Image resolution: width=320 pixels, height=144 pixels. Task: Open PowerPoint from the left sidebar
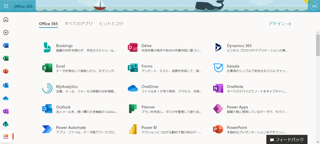coord(6,71)
